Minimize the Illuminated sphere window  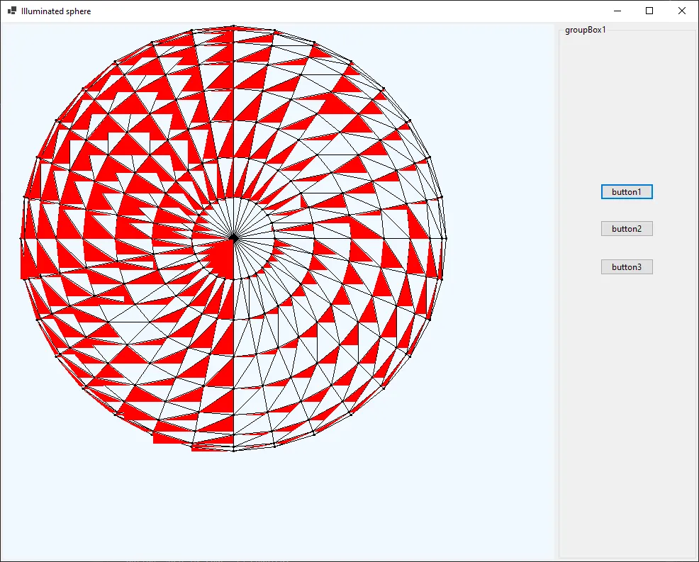[x=617, y=11]
